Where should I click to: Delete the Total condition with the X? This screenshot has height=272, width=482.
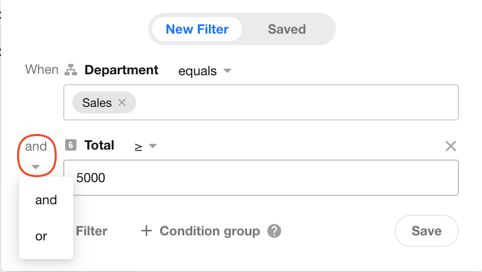click(451, 146)
